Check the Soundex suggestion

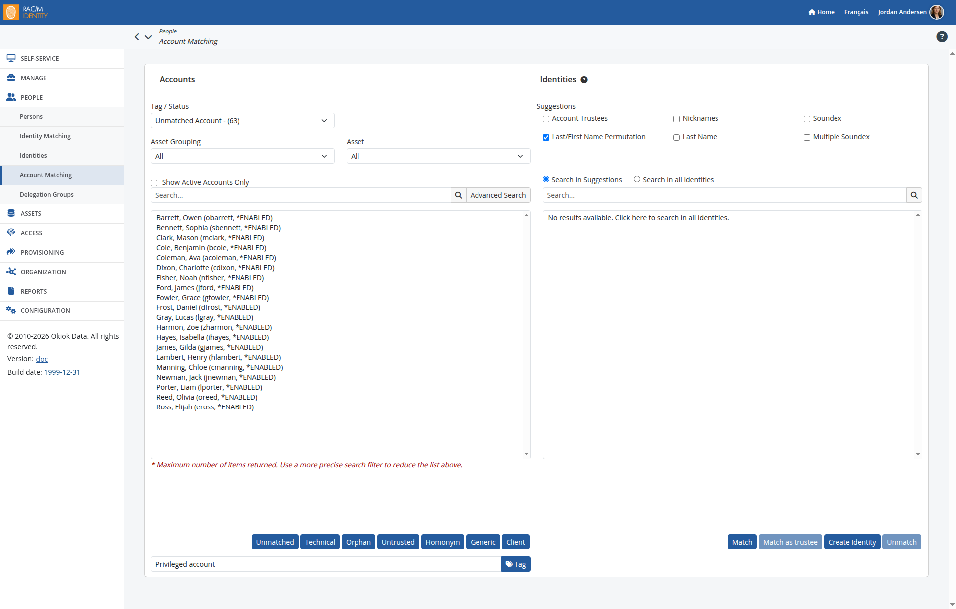coord(807,119)
